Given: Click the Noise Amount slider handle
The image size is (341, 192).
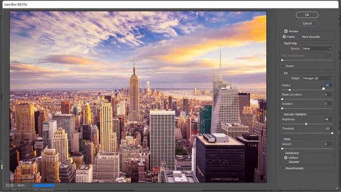Looking at the screenshot, I should click(282, 148).
